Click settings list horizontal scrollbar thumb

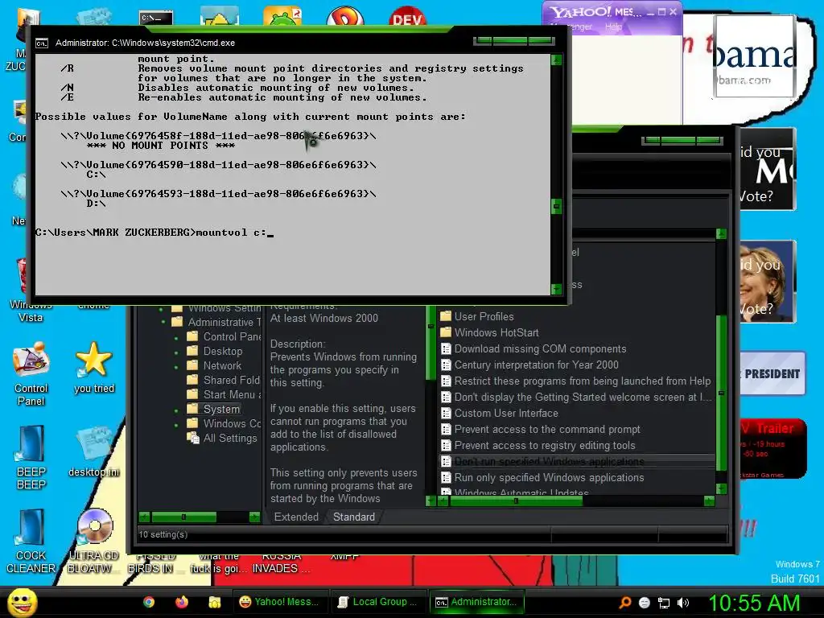(516, 501)
